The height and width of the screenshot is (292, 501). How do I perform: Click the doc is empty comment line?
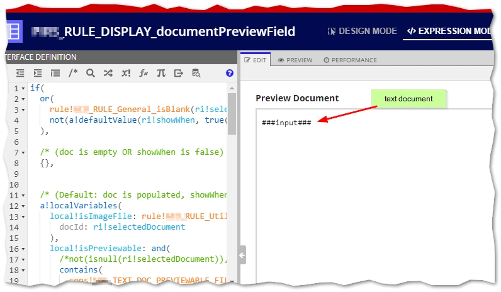pos(132,152)
